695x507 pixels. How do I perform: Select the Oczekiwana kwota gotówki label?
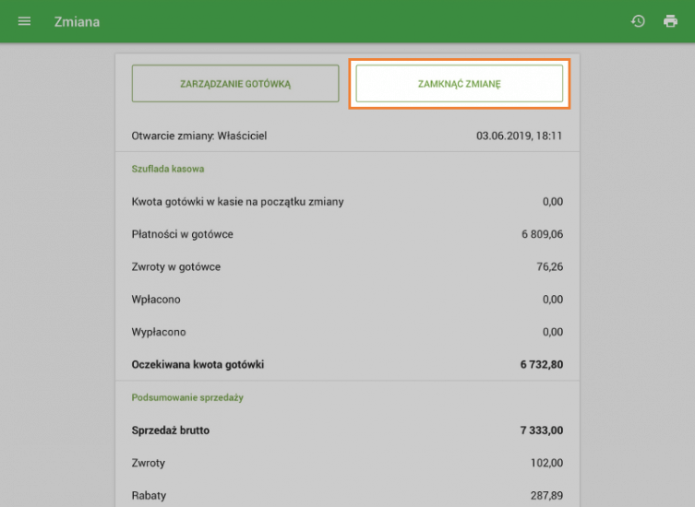198,364
